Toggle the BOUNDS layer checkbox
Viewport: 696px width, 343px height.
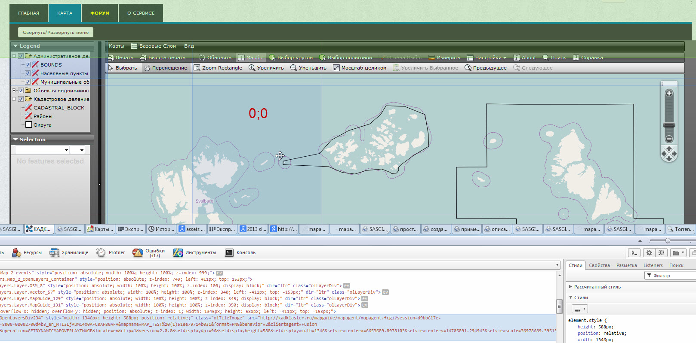point(28,65)
